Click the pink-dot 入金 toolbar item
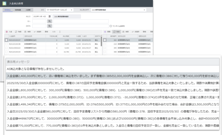This screenshot has width=222, height=135. point(9,32)
